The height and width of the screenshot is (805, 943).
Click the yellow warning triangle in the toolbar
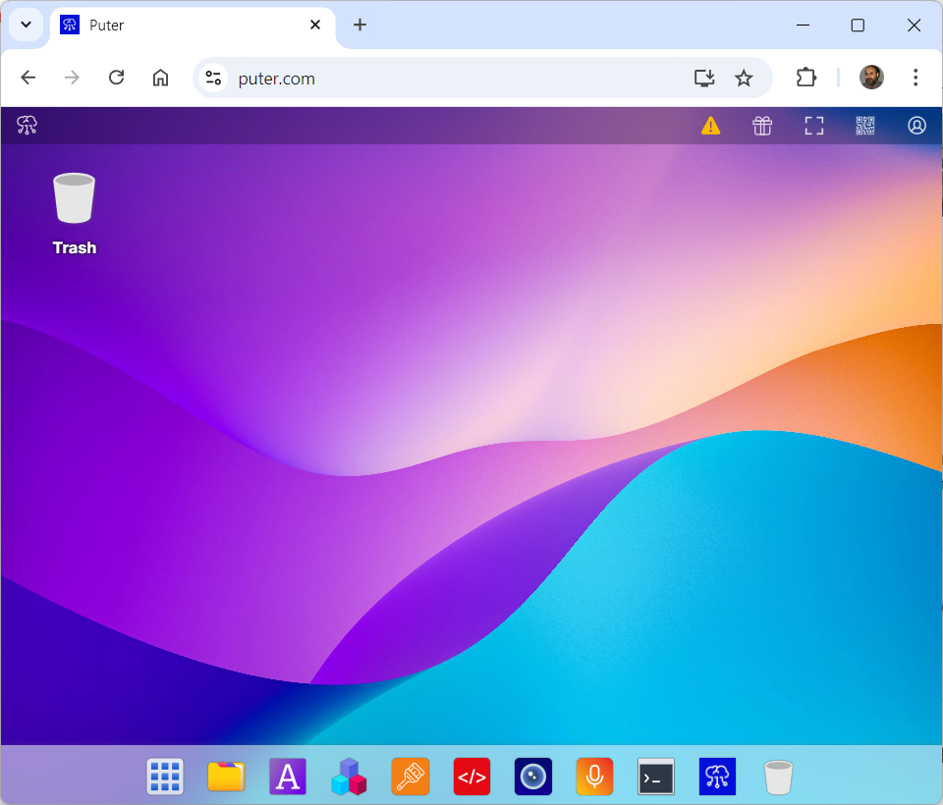pos(710,126)
